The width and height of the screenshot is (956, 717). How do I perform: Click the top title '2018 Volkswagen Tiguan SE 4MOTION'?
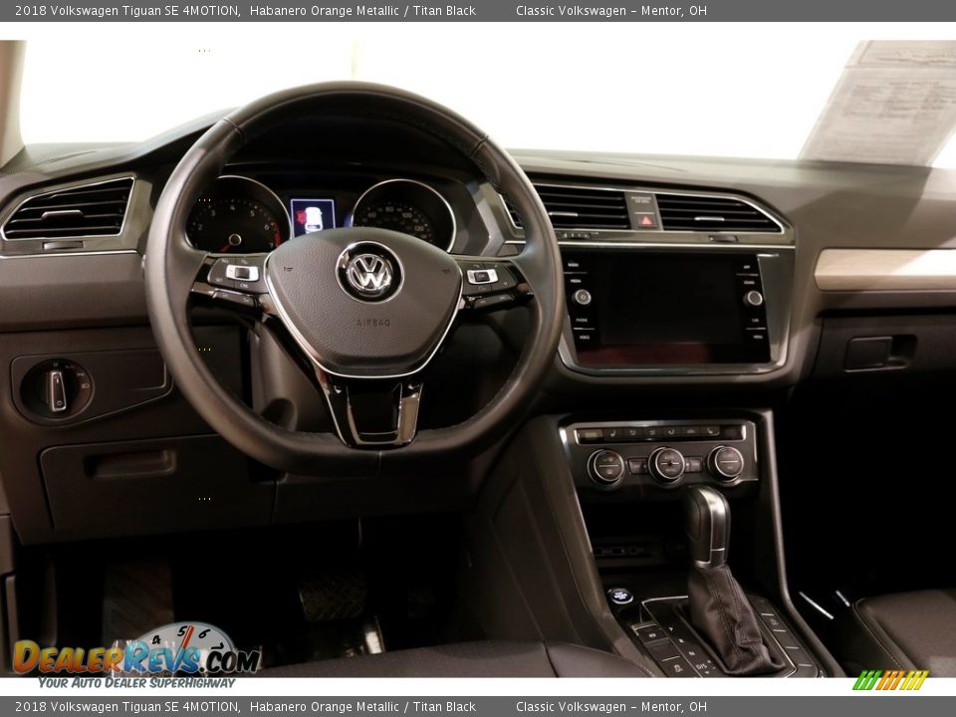[127, 11]
